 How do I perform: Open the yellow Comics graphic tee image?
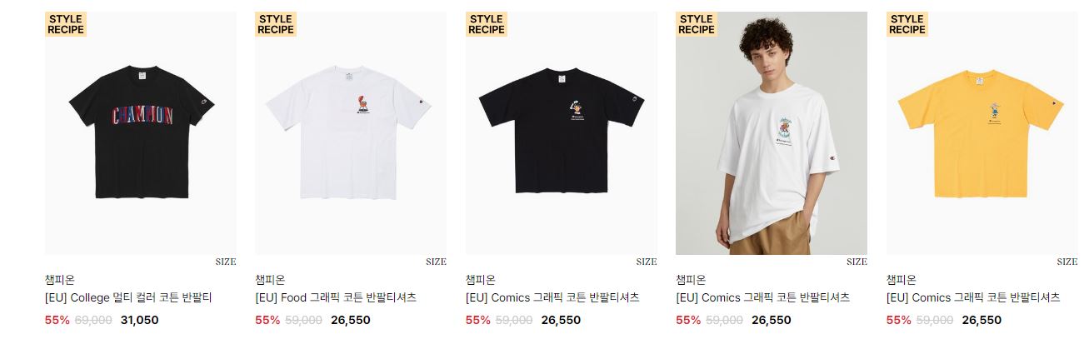pyautogui.click(x=982, y=133)
